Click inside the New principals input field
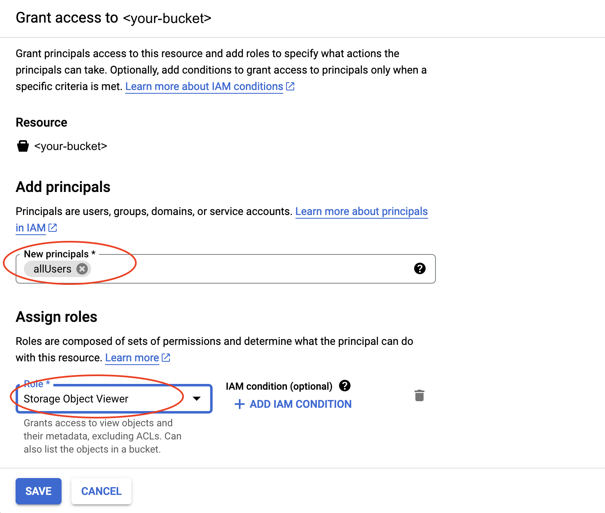Viewport: 605px width, 513px height. [x=246, y=269]
